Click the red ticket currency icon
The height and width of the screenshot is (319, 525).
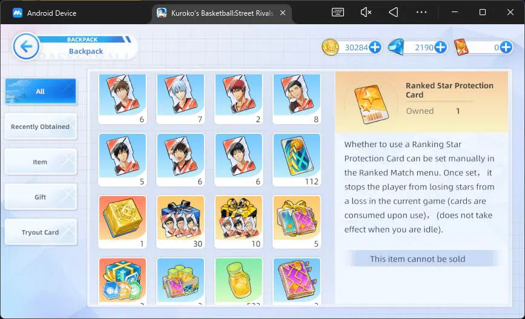tap(461, 47)
